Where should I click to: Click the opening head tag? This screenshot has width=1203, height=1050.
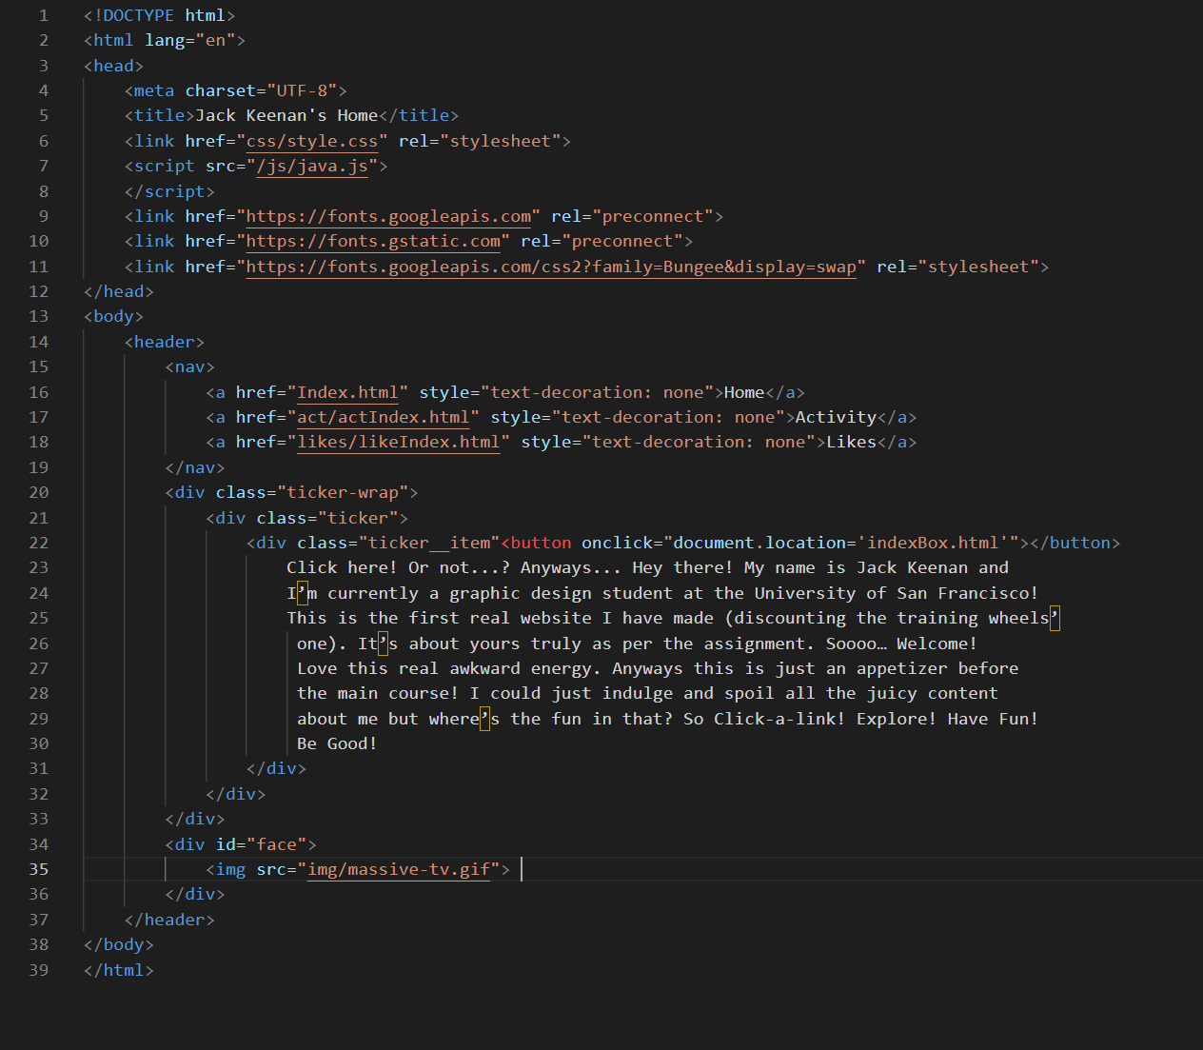click(113, 66)
